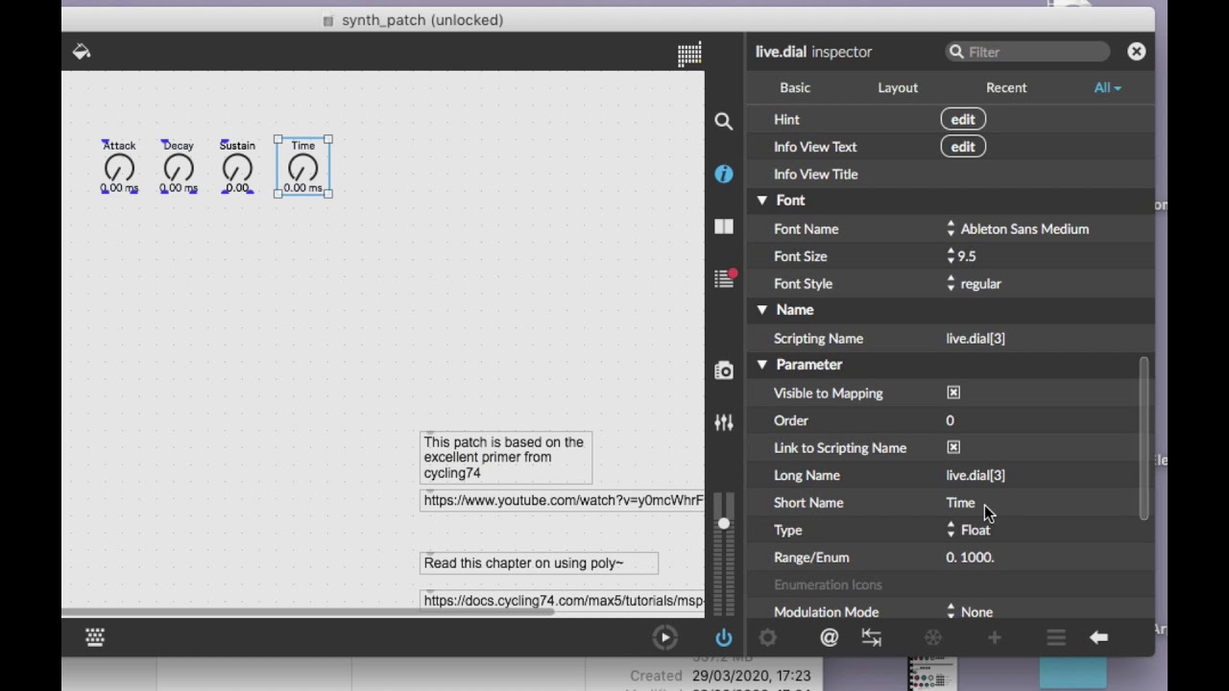This screenshot has height=691, width=1229.
Task: Open the reference book sidebar icon
Action: click(x=724, y=226)
